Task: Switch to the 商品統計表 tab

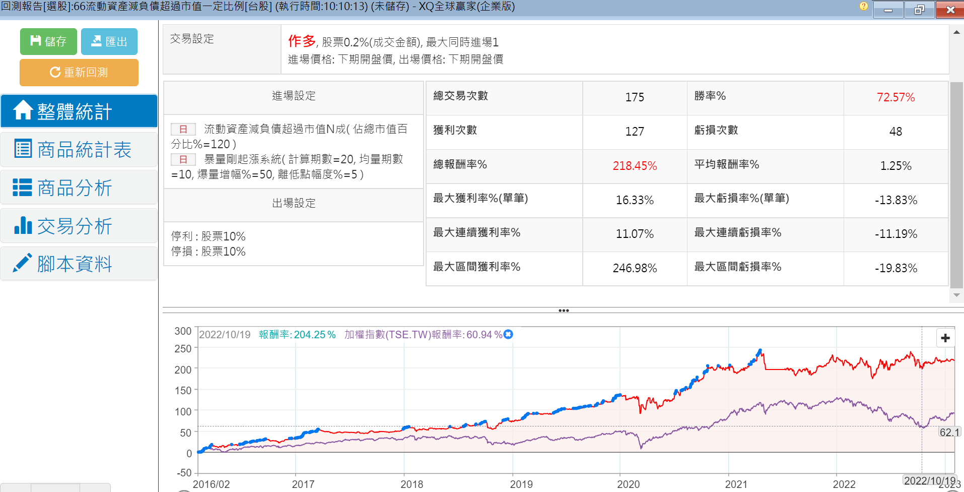Action: click(x=79, y=150)
